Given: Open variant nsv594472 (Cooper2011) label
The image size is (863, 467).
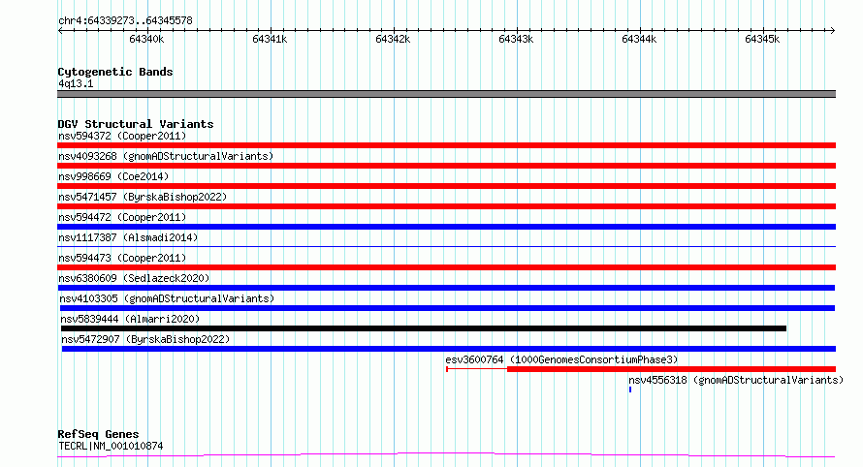Looking at the screenshot, I should 122,217.
